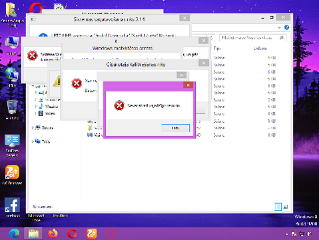
Task: Click the magnifier icon in Explorer search
Action: 282,38
